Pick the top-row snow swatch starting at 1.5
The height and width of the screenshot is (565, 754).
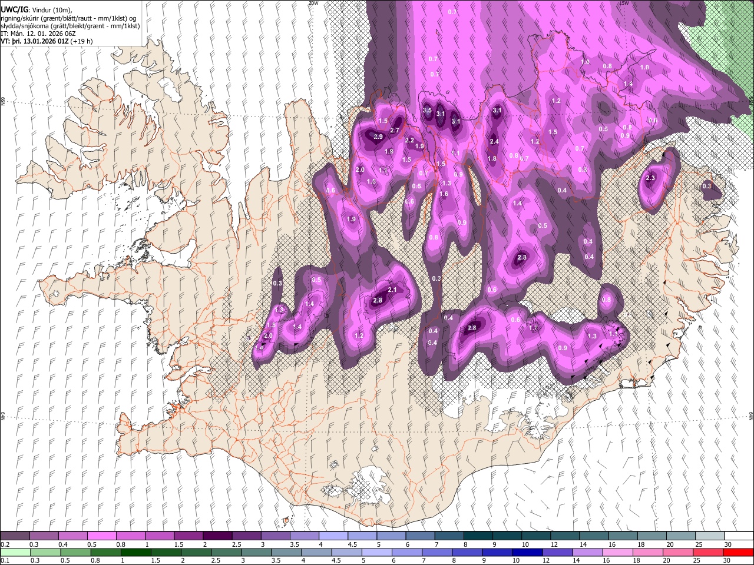coord(188,536)
